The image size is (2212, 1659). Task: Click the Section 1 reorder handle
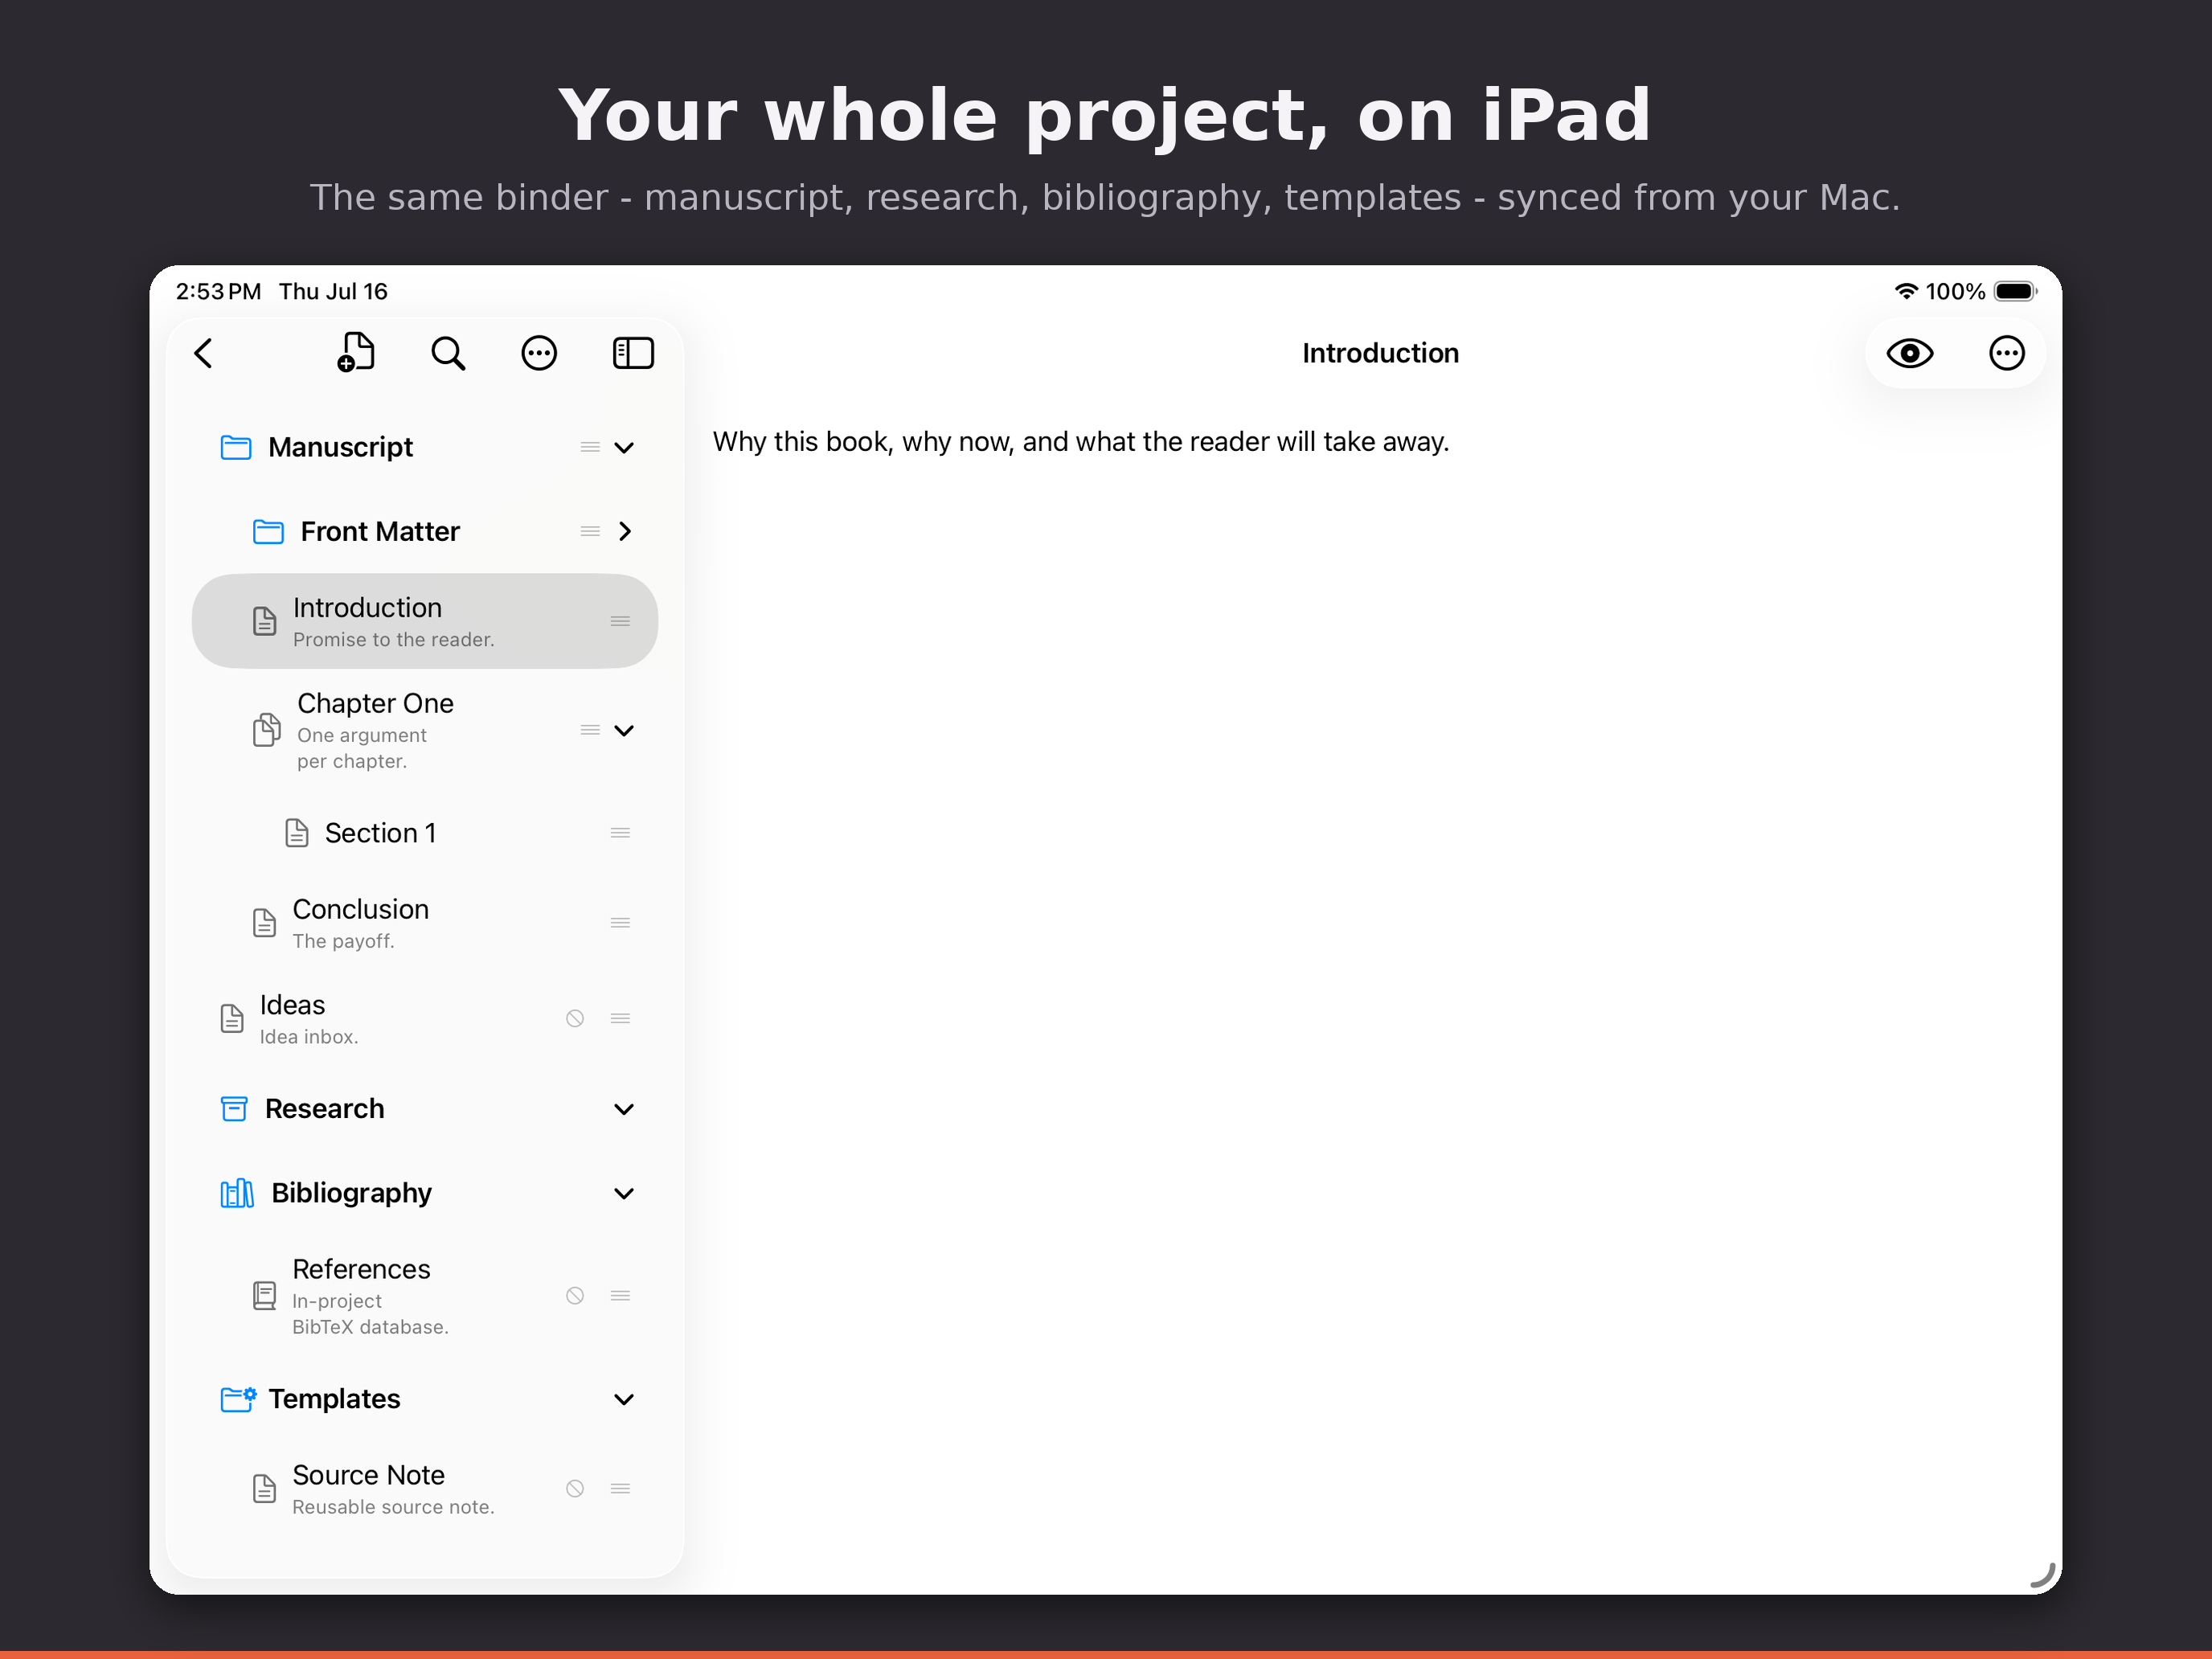pyautogui.click(x=620, y=833)
